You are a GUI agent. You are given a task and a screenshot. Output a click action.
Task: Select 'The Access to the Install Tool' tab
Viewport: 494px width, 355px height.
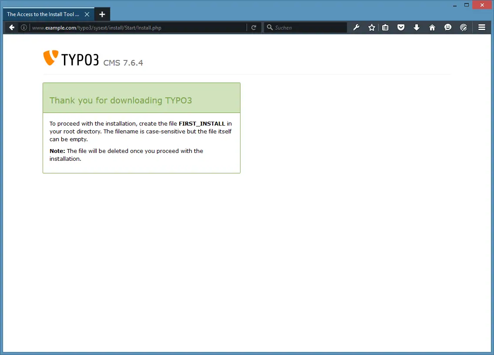(x=49, y=14)
